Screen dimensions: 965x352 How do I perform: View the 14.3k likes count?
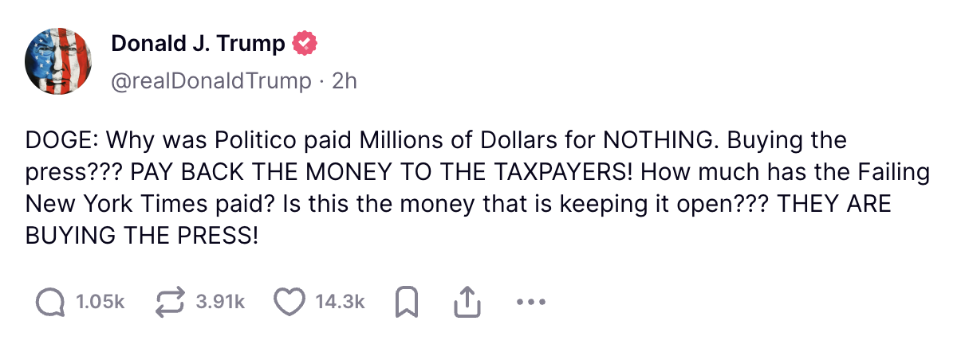[340, 303]
